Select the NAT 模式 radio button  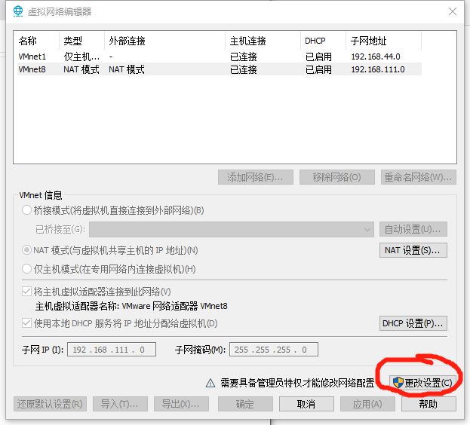click(x=26, y=250)
